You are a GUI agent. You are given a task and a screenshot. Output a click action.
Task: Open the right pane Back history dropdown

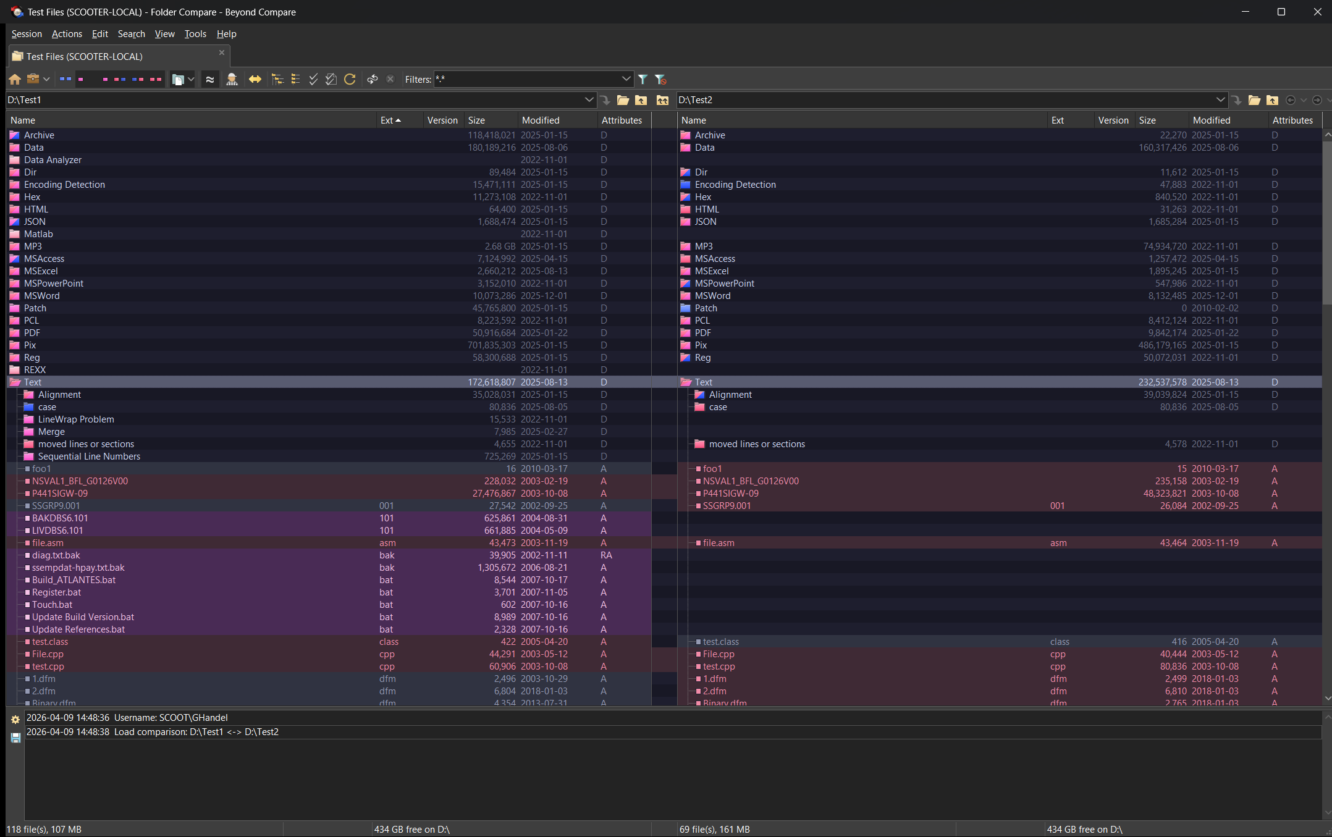click(1304, 100)
